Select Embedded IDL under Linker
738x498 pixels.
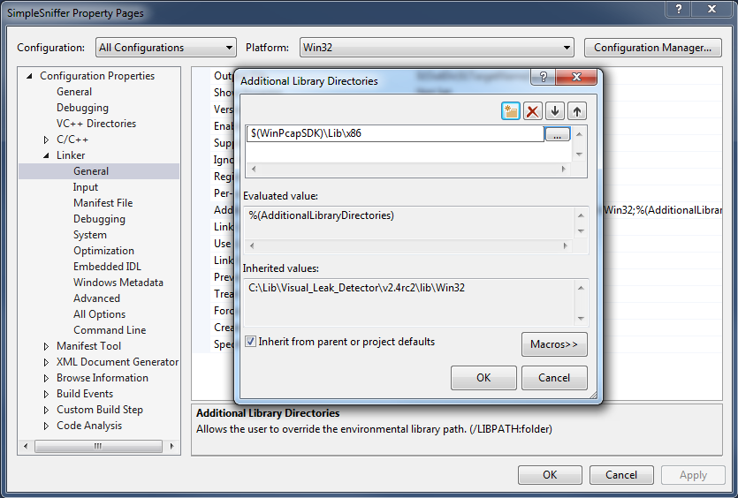[107, 267]
